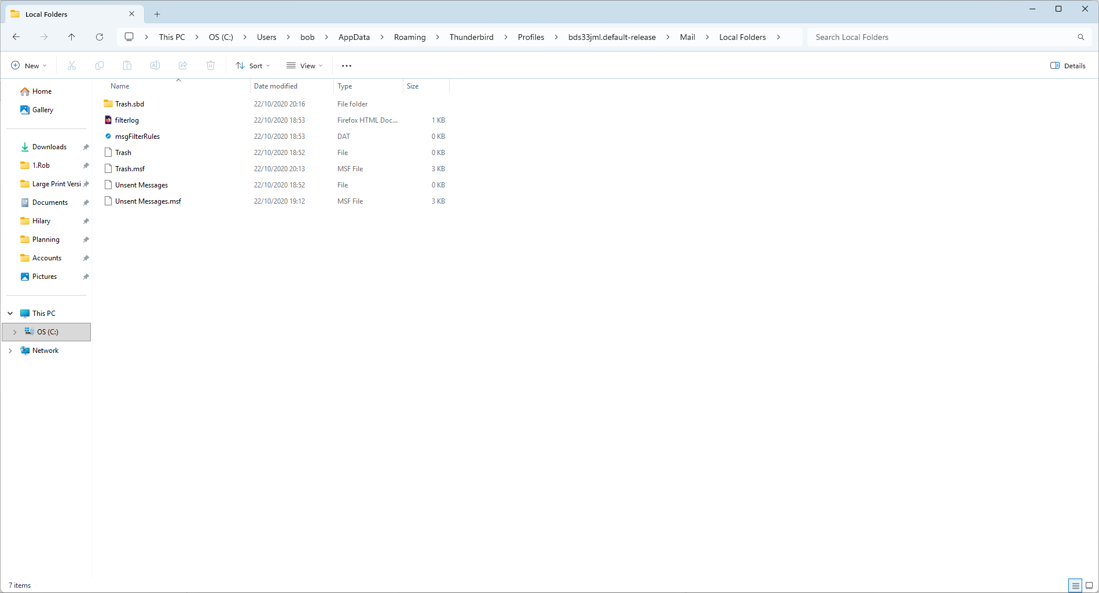Viewport: 1099px width, 593px height.
Task: Open the See more ellipsis menu
Action: click(347, 66)
